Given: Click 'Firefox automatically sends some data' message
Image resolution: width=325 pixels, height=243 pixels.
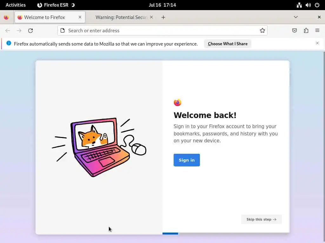Looking at the screenshot, I should click(106, 44).
